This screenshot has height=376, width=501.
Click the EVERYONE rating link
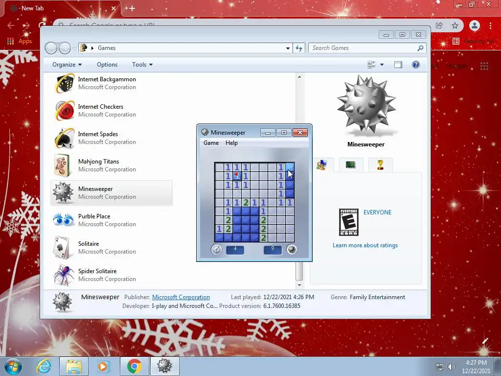pos(377,212)
